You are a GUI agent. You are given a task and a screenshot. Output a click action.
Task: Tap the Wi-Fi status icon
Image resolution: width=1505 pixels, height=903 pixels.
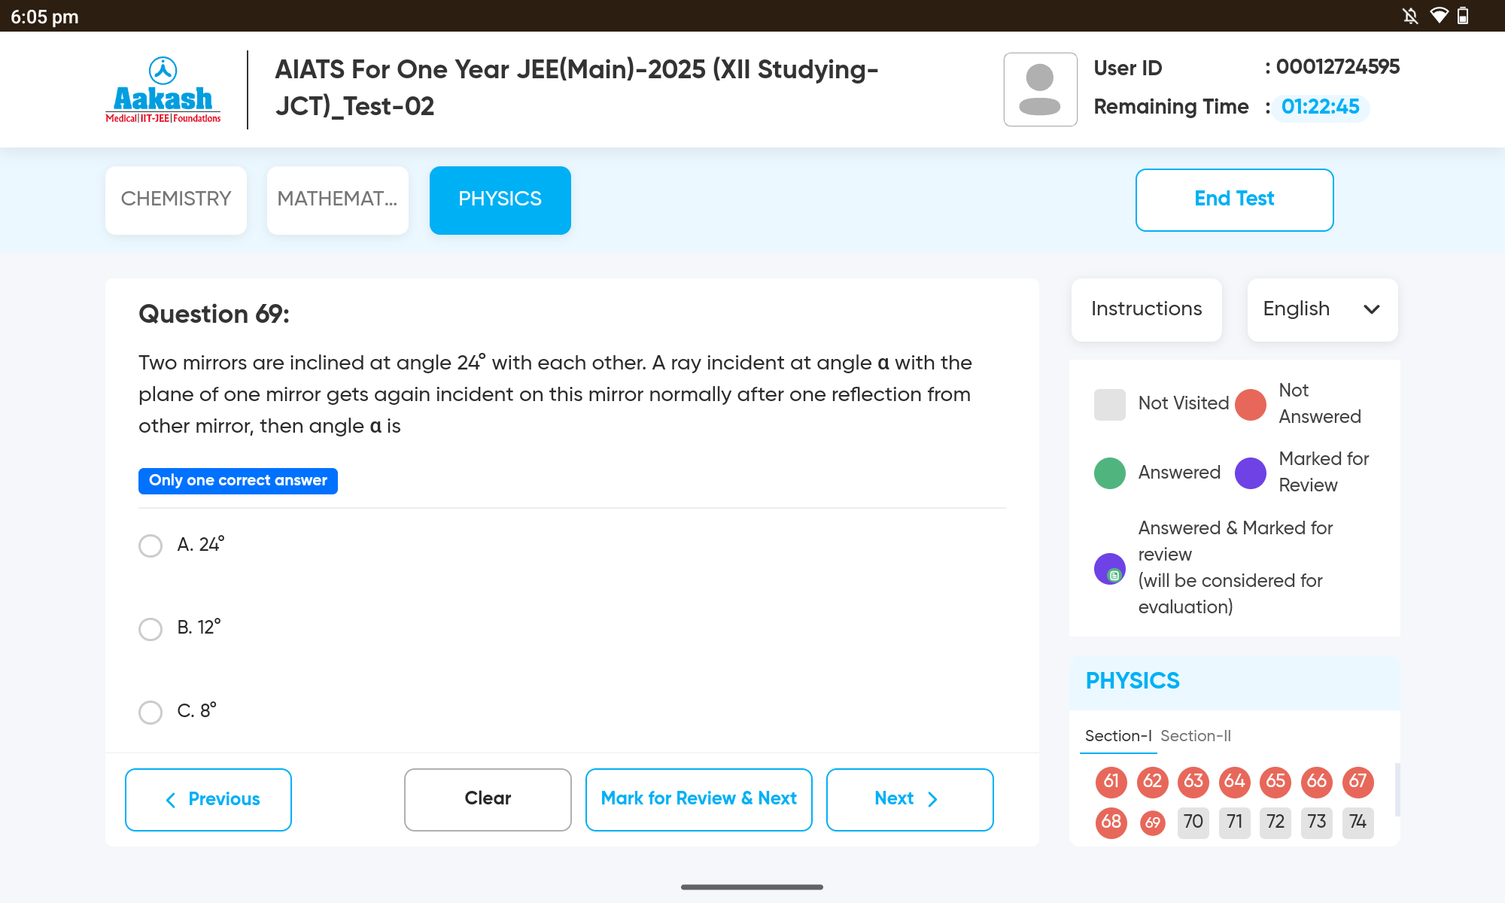[x=1439, y=16]
